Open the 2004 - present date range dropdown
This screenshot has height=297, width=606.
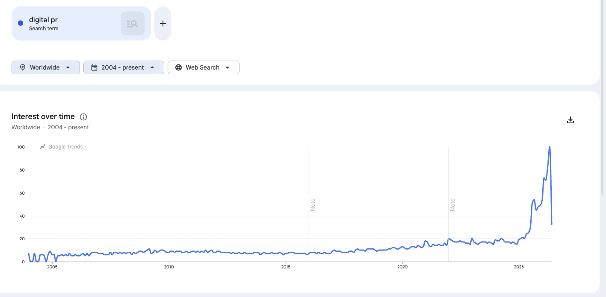click(x=124, y=67)
